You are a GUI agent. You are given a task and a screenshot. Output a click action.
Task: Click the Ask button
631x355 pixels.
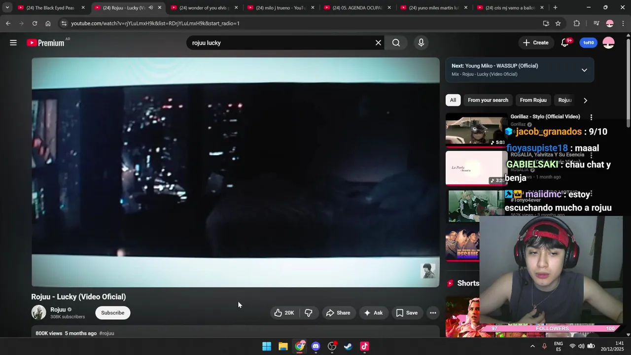tap(373, 313)
